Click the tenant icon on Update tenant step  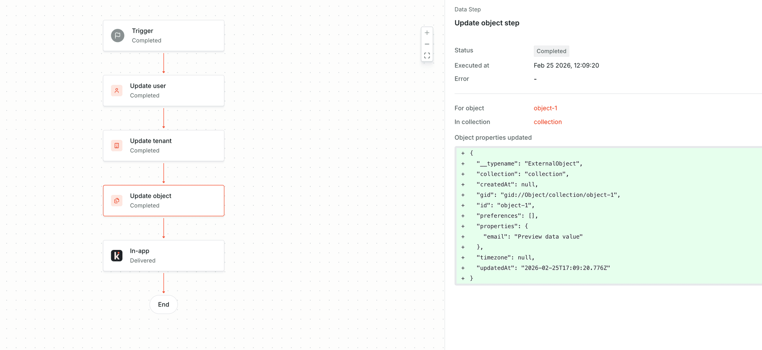click(x=117, y=145)
